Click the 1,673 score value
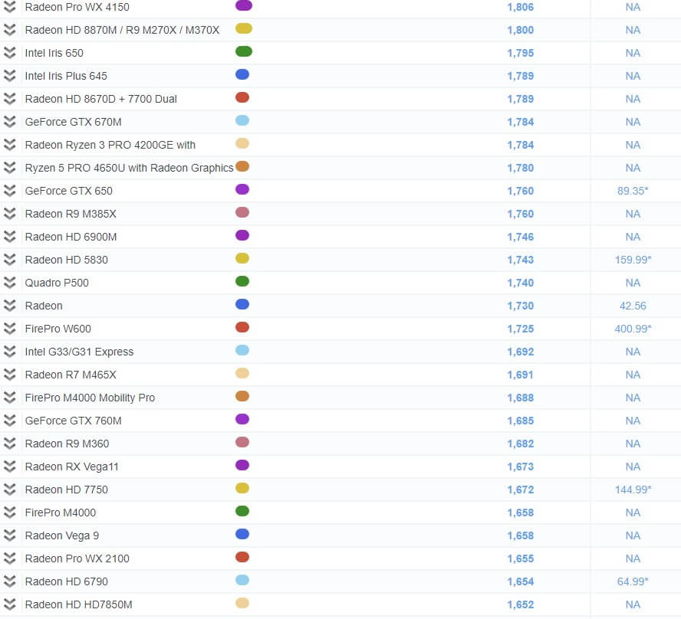The width and height of the screenshot is (681, 619). (520, 467)
